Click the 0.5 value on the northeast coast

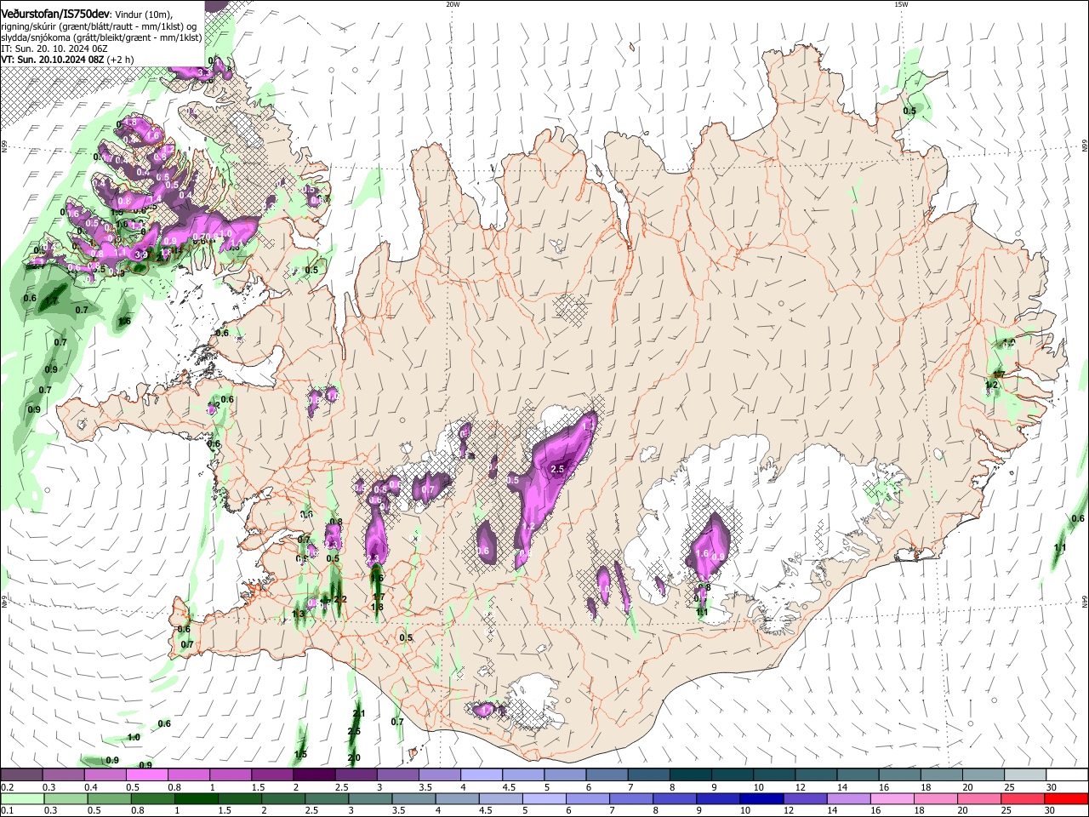(x=909, y=111)
